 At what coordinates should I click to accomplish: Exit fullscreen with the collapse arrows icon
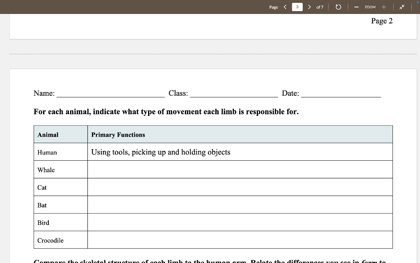[402, 7]
